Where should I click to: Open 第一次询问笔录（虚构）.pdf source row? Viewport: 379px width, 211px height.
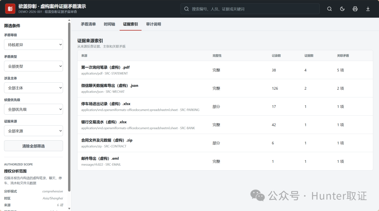[225, 70]
